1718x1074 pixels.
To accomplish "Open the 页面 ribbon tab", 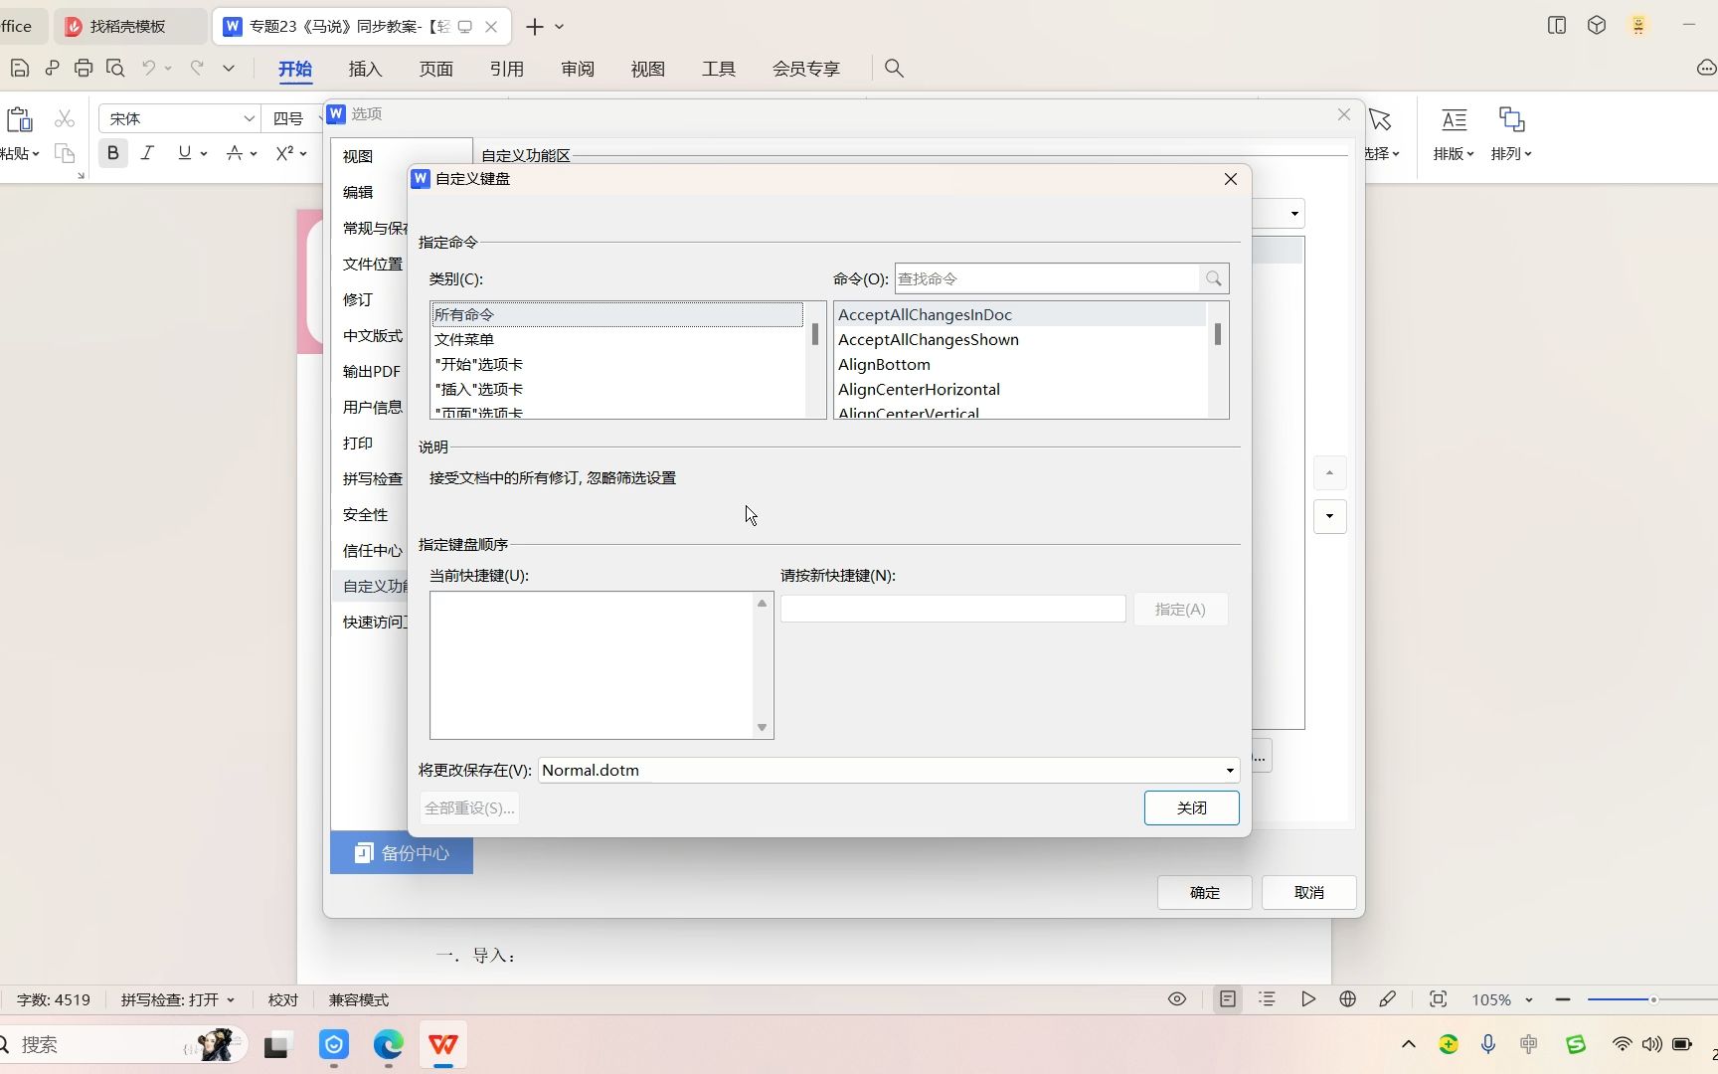I will pos(435,69).
